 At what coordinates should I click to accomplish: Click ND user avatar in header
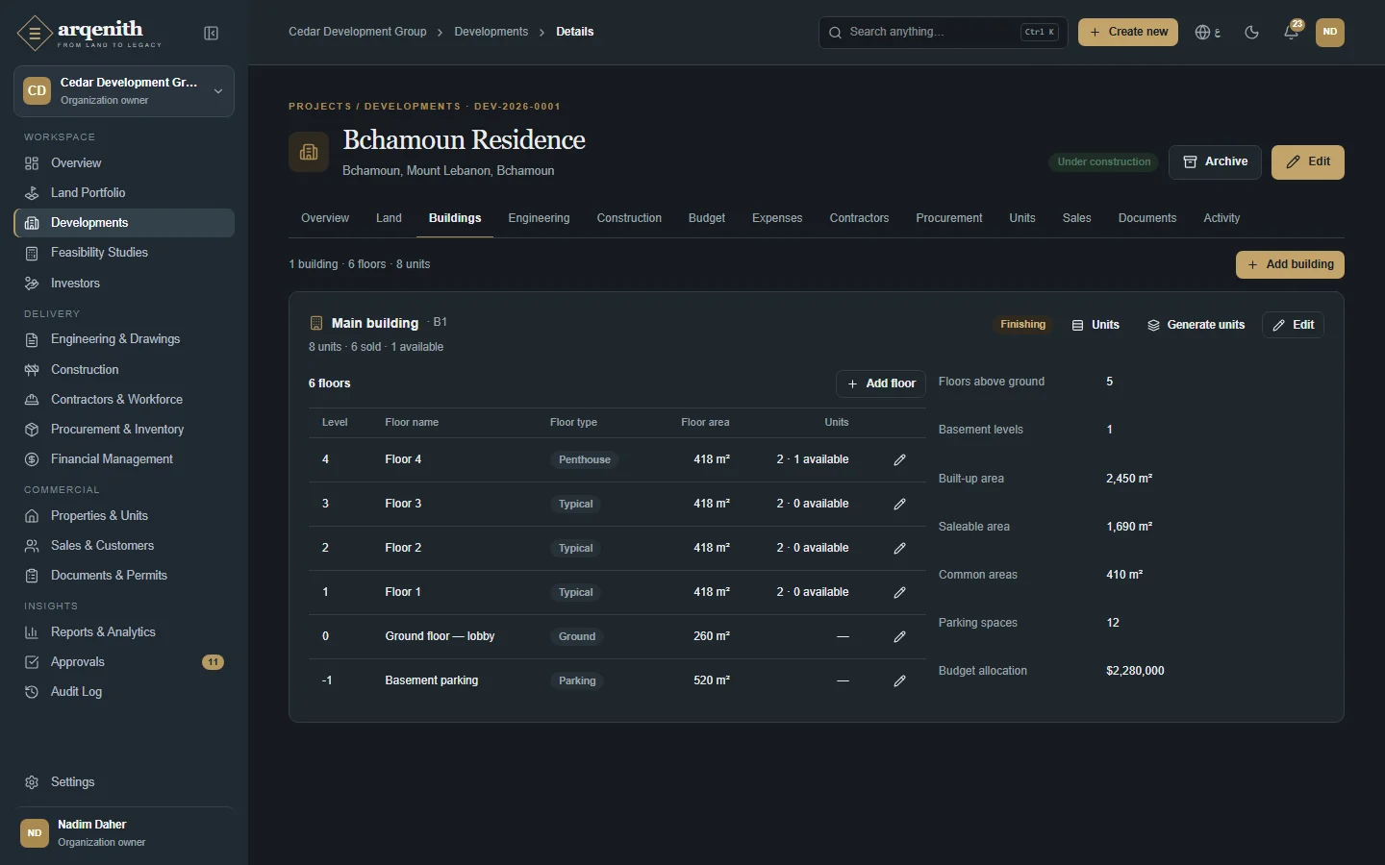pyautogui.click(x=1329, y=32)
